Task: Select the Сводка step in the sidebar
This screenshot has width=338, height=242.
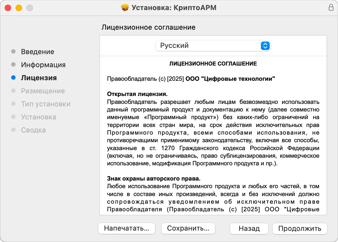Action: click(33, 130)
